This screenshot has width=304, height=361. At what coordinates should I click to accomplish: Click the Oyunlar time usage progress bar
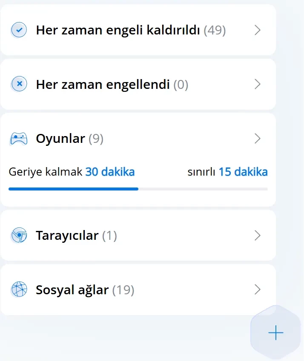click(x=138, y=189)
